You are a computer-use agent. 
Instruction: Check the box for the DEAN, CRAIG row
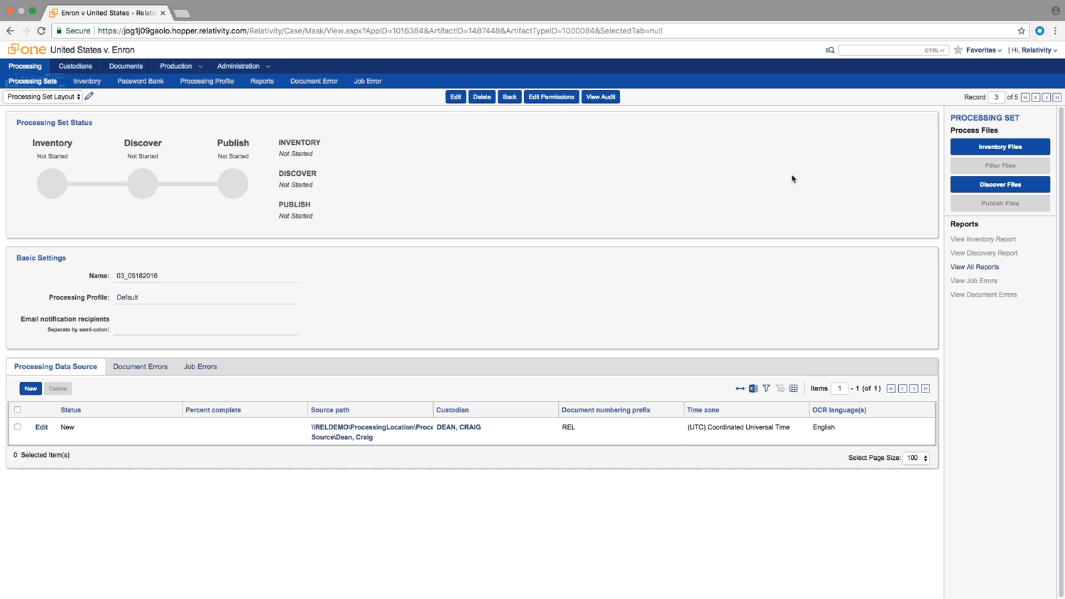pos(18,427)
